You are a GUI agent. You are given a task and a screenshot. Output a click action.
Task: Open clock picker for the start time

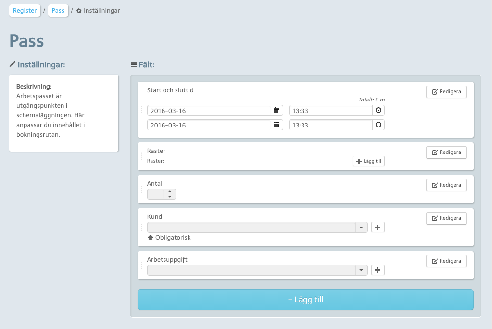(x=378, y=111)
